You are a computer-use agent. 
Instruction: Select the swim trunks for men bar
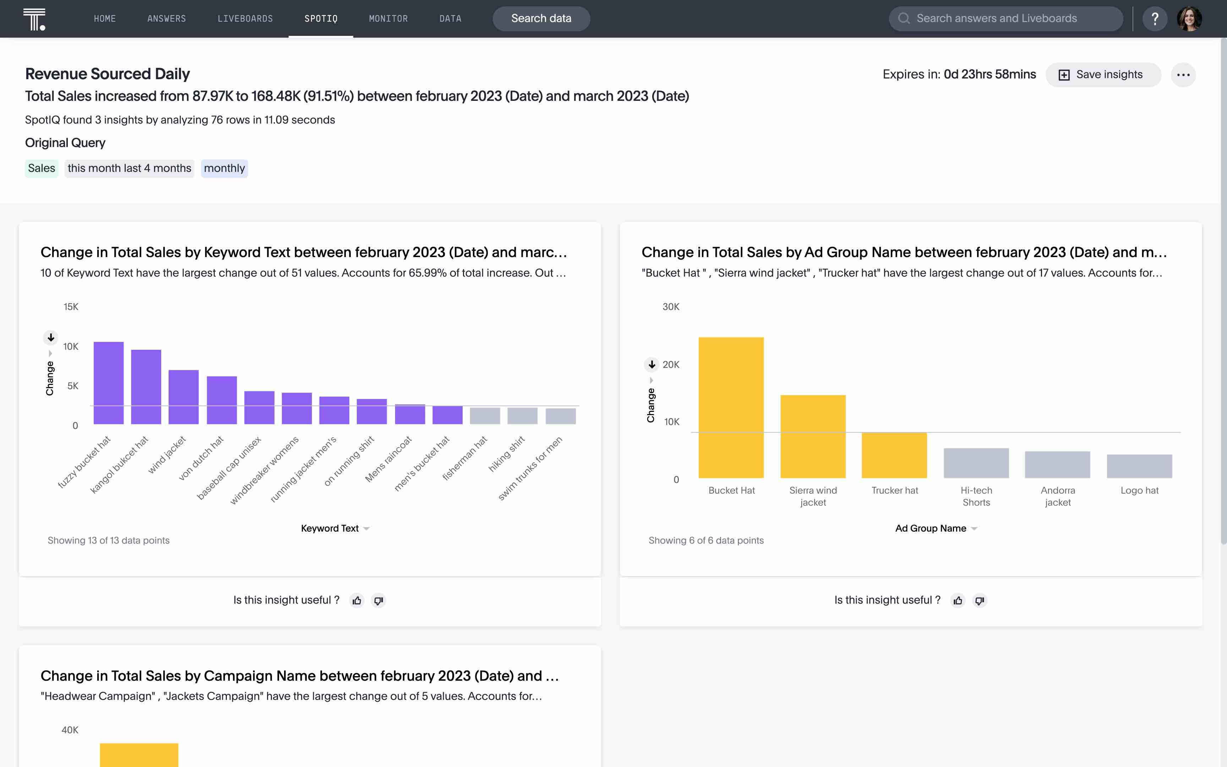tap(561, 417)
